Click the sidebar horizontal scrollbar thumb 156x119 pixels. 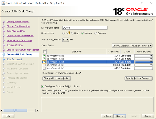click(15, 110)
